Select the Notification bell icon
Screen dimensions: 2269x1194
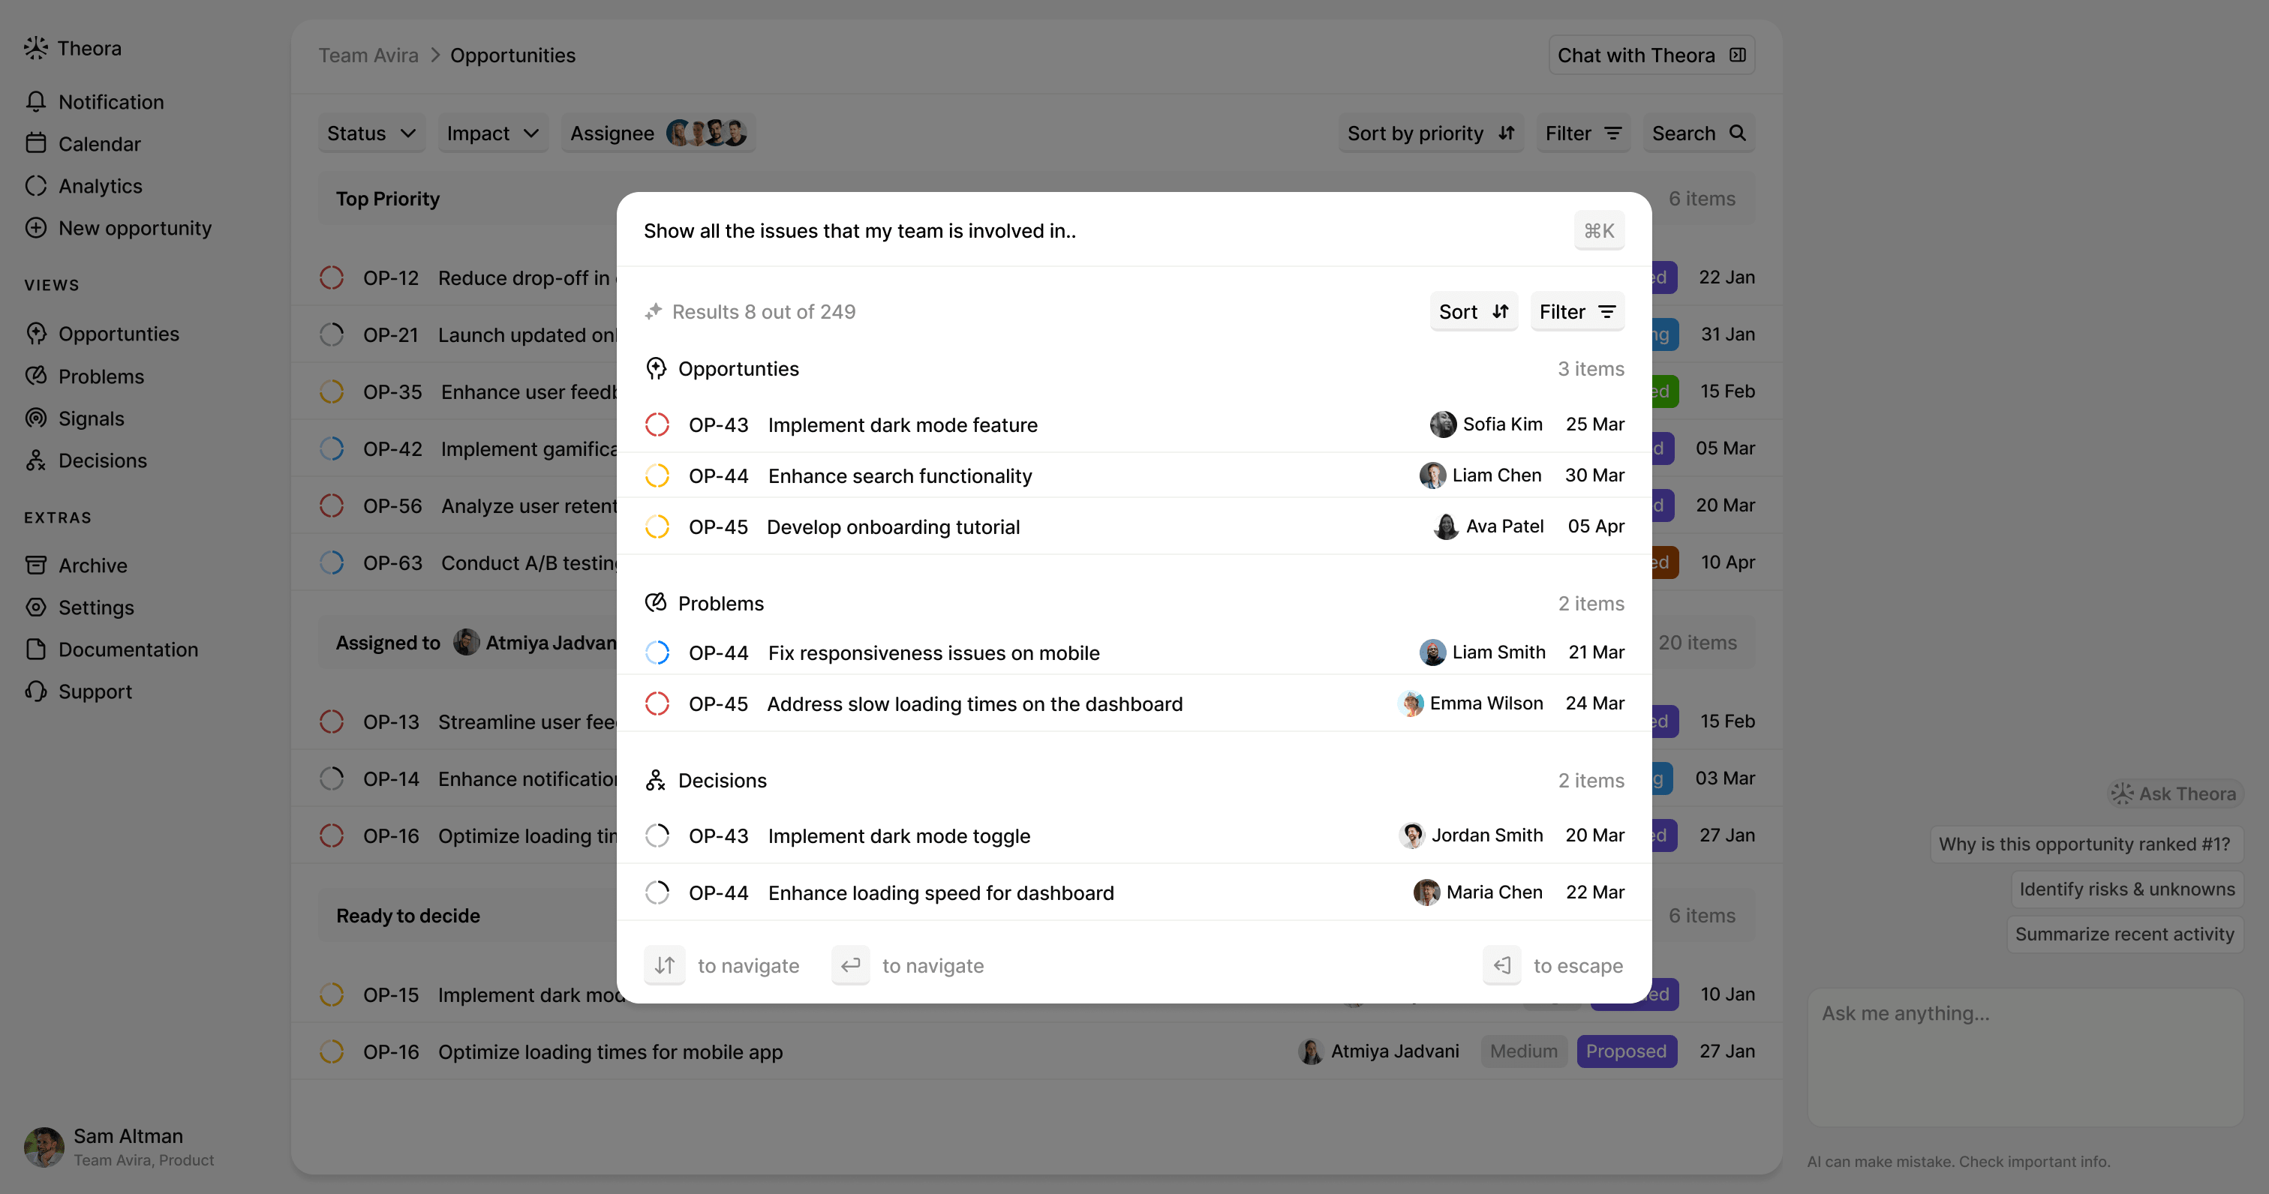pyautogui.click(x=36, y=101)
